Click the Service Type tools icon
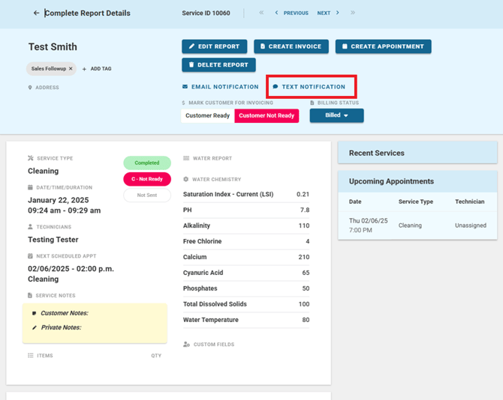 (x=31, y=159)
